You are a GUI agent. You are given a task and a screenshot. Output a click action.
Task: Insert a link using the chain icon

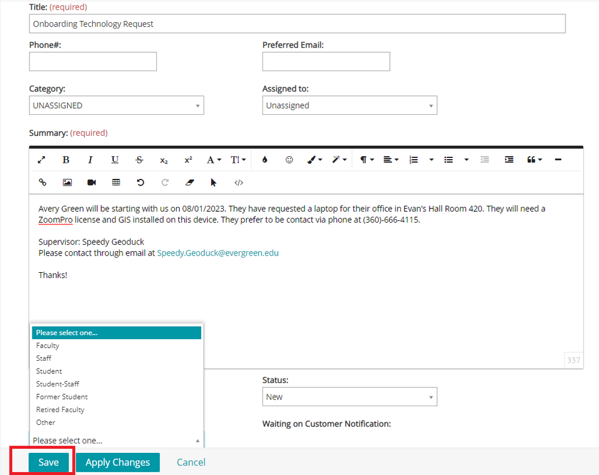43,182
